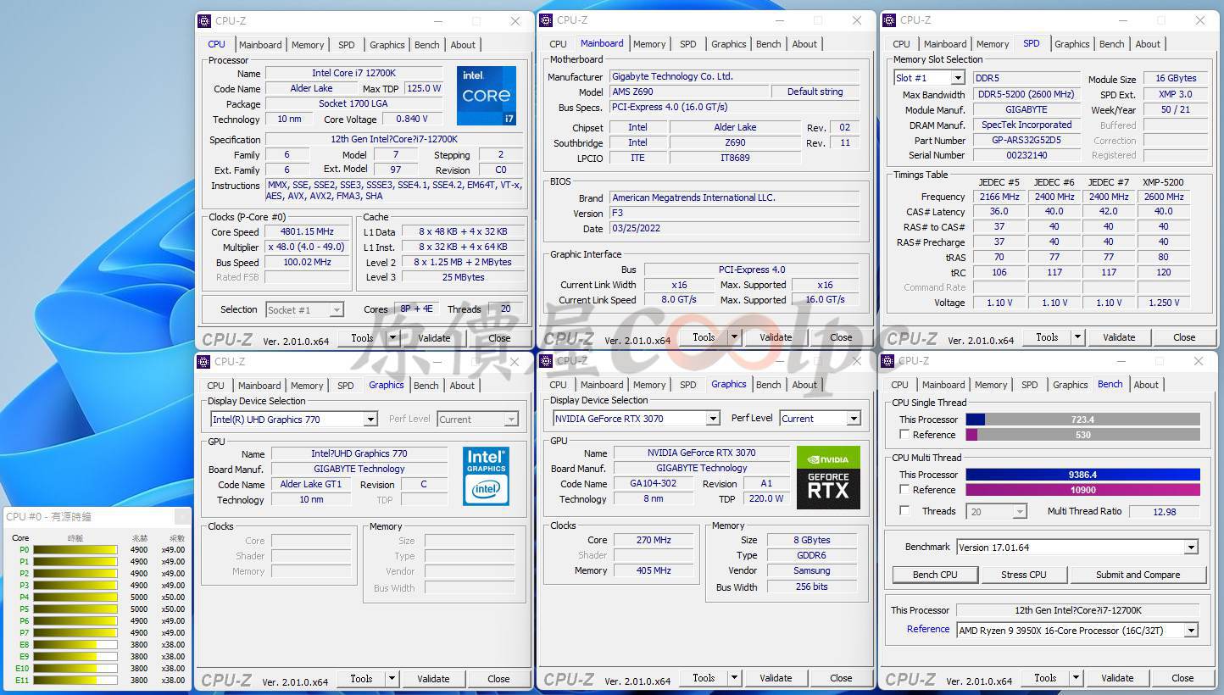
Task: Expand Tools dropdown arrow in SPD tab window
Action: [x=1077, y=337]
